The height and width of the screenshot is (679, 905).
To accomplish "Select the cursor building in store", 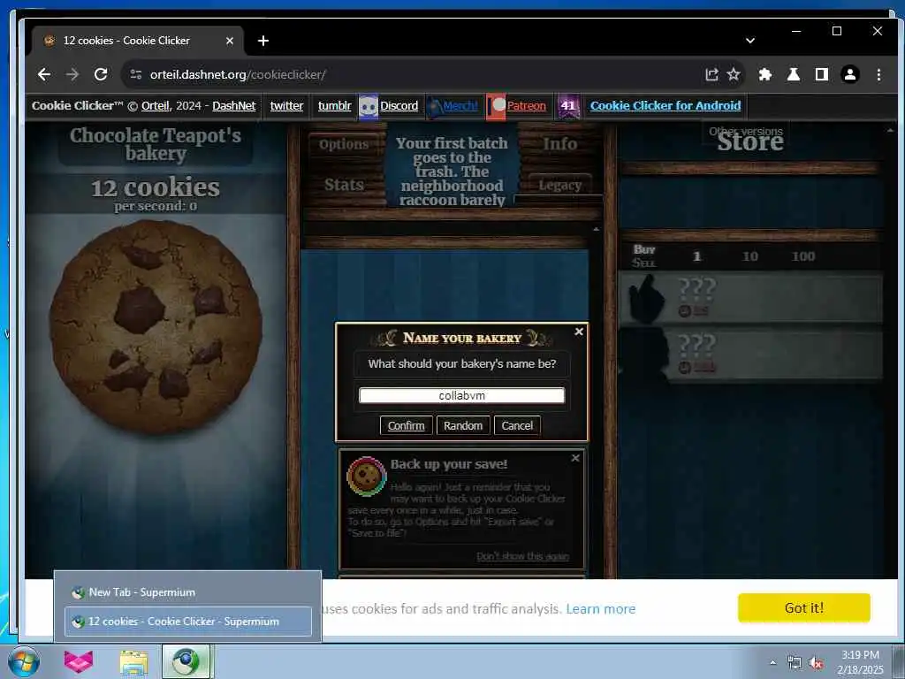I will coord(750,298).
